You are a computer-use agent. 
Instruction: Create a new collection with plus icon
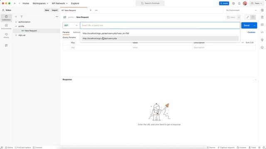click(16, 17)
